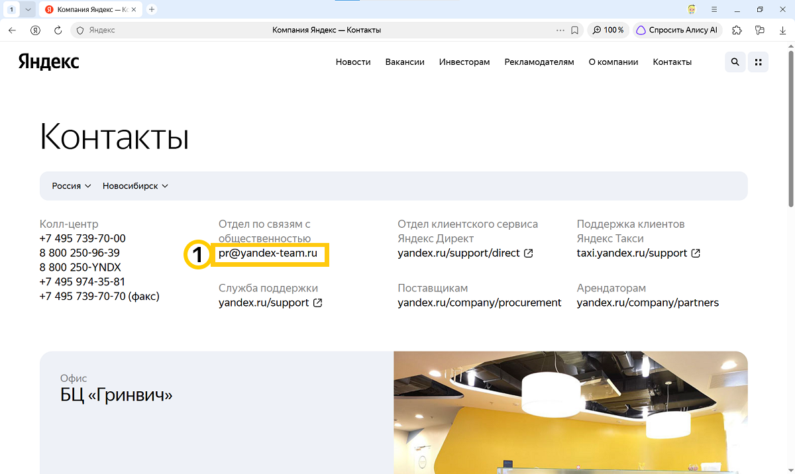The image size is (795, 474).
Task: Click the phone number 8 800 250-96-39
Action: pos(79,253)
